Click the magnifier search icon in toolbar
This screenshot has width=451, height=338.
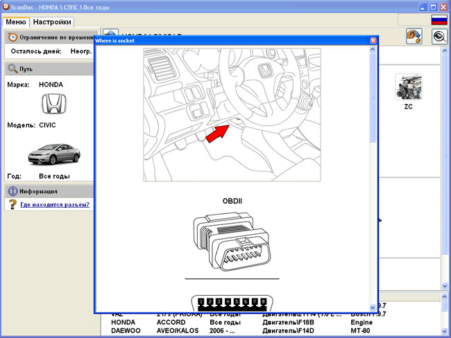tap(439, 36)
